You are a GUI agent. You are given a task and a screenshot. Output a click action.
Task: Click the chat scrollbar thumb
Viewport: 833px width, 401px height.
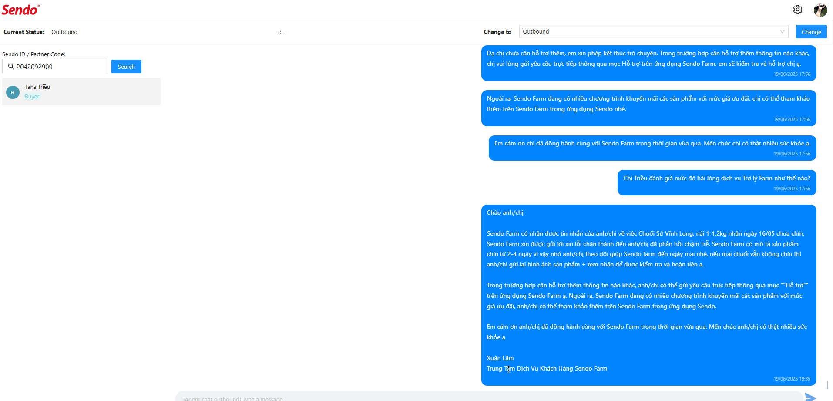click(828, 385)
